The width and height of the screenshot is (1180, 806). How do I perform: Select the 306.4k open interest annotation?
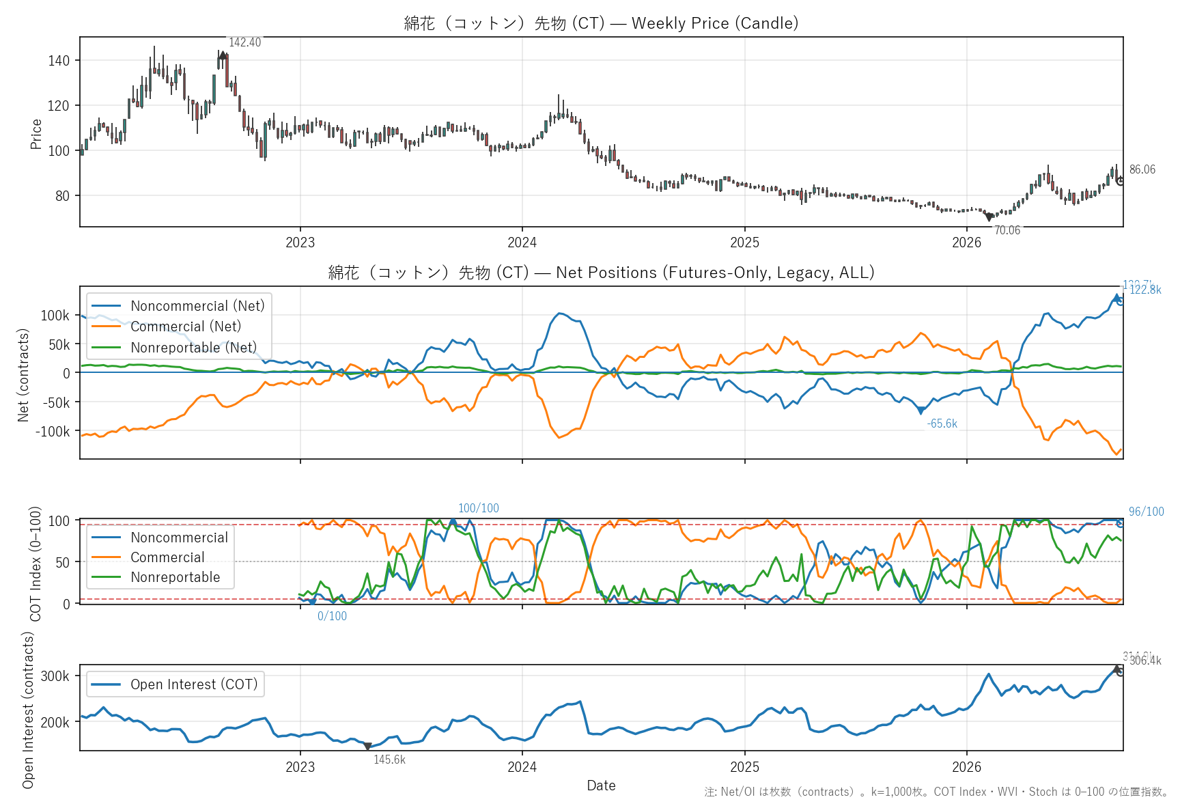pyautogui.click(x=1145, y=661)
